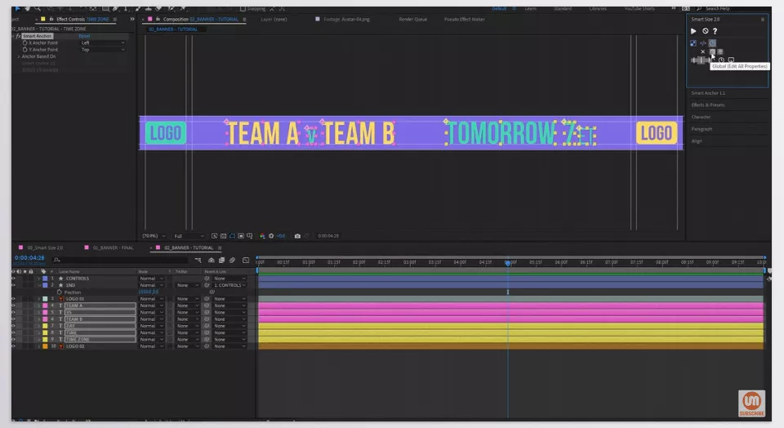This screenshot has height=428, width=784.
Task: Enable the Snapping checkbox
Action: (243, 9)
